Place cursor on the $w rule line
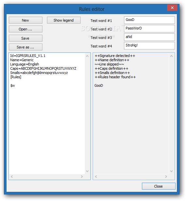The image size is (186, 201). (x=13, y=85)
